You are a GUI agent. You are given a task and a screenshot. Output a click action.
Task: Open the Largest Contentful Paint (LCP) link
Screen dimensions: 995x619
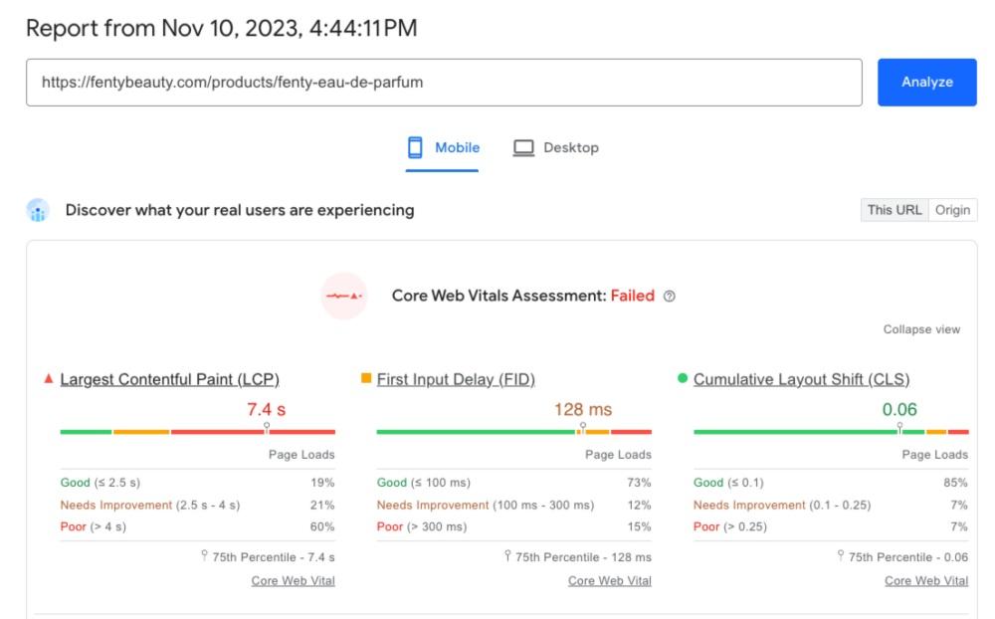point(169,379)
